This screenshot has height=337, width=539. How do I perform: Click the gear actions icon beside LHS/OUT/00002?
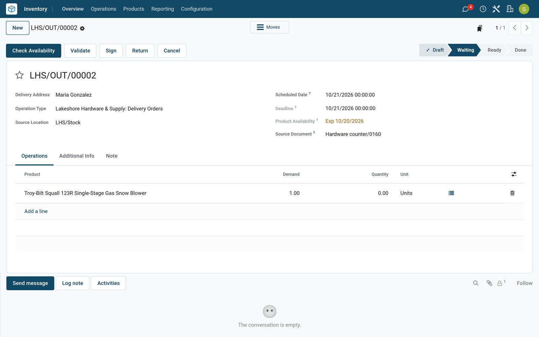point(82,29)
